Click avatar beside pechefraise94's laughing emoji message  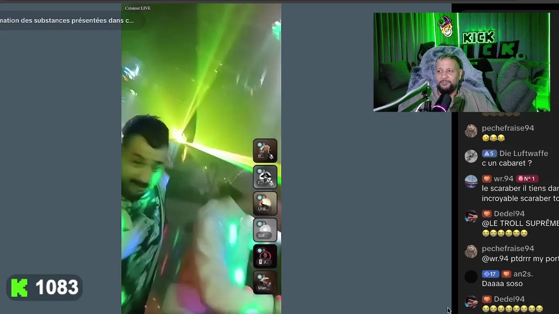coord(471,131)
